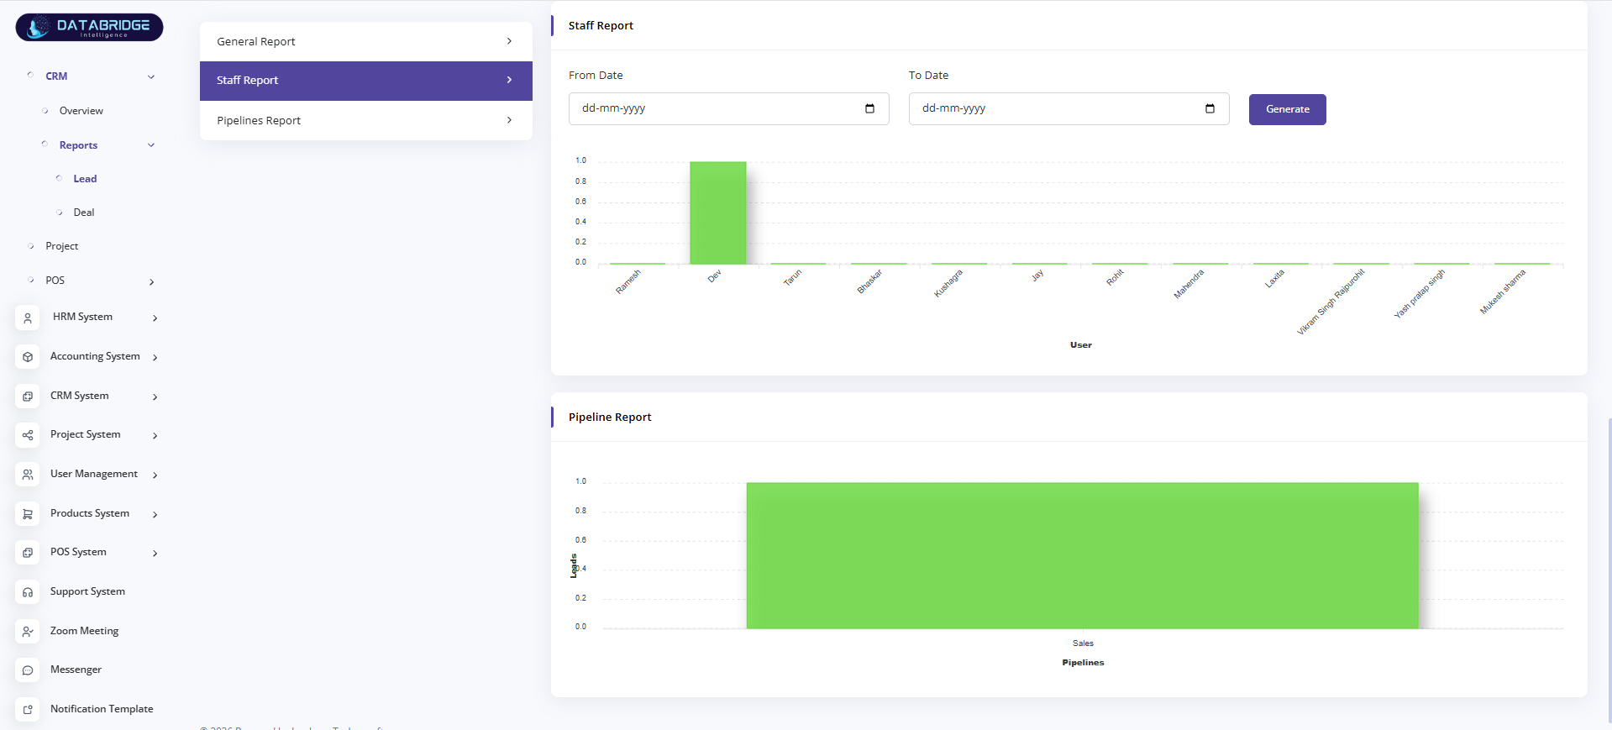
Task: Go to CRM Overview
Action: [x=81, y=111]
